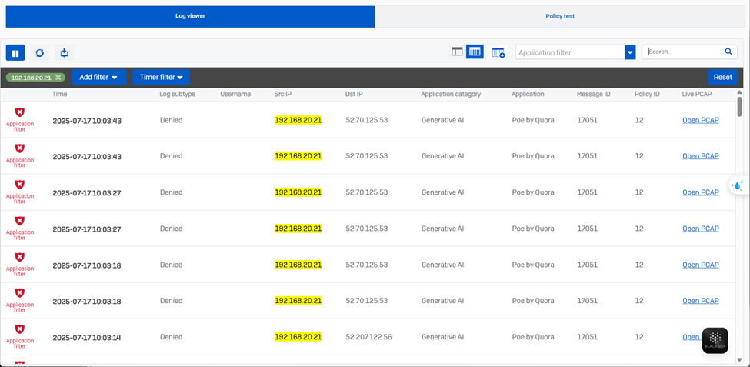750x367 pixels.
Task: Click the Application filter shield icon in first row
Action: (x=20, y=112)
